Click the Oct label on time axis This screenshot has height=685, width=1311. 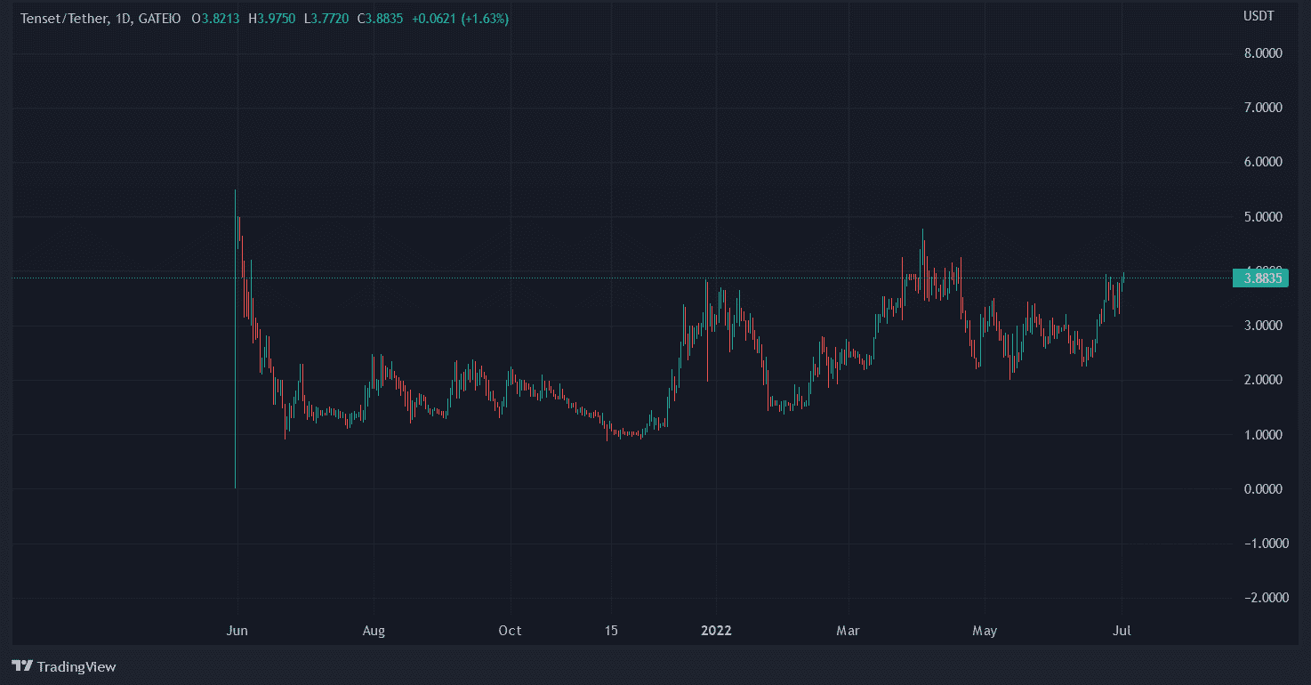510,631
